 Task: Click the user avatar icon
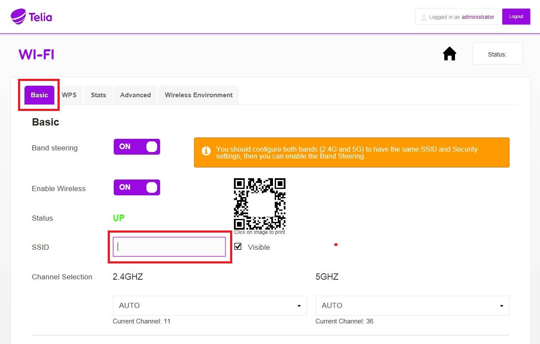point(424,17)
